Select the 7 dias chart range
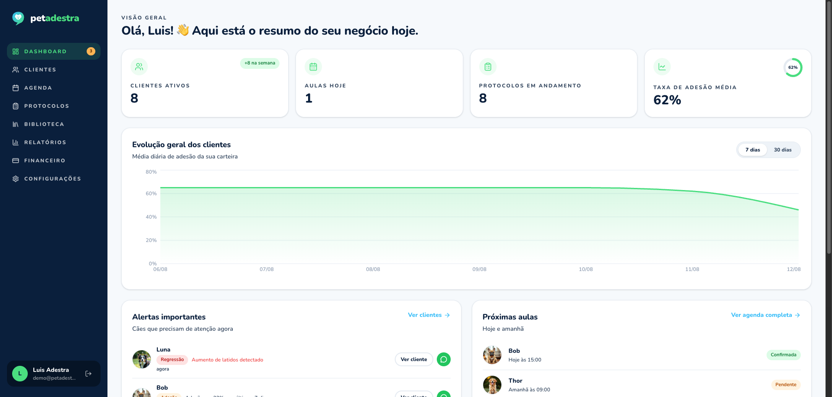This screenshot has height=397, width=832. [753, 150]
